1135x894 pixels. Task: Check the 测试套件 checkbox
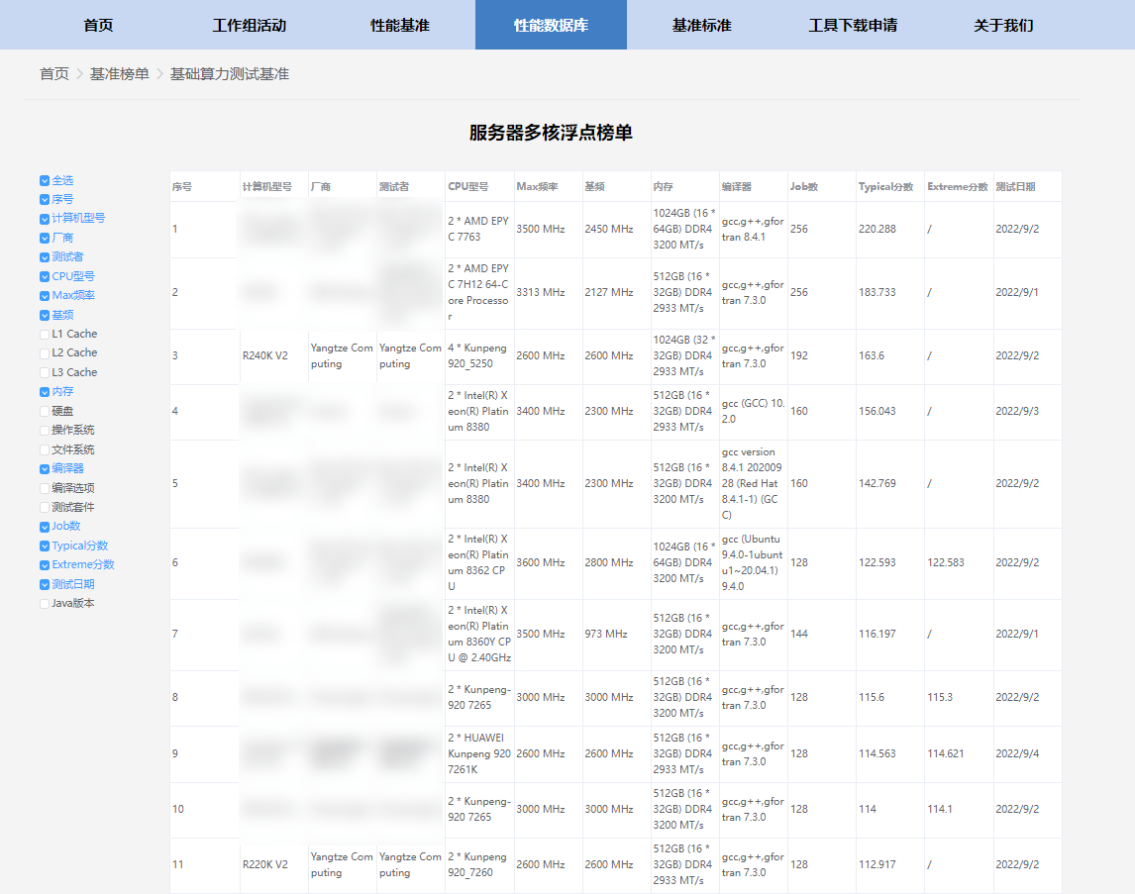tap(45, 507)
